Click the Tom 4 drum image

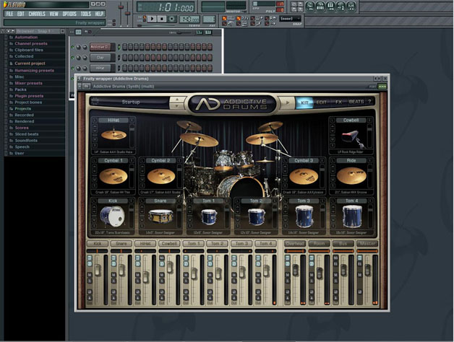352,216
